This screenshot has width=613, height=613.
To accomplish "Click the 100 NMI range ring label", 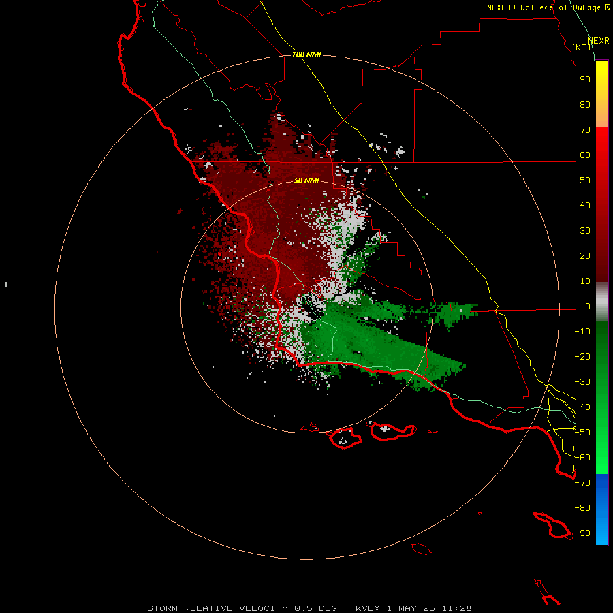I will (x=306, y=54).
